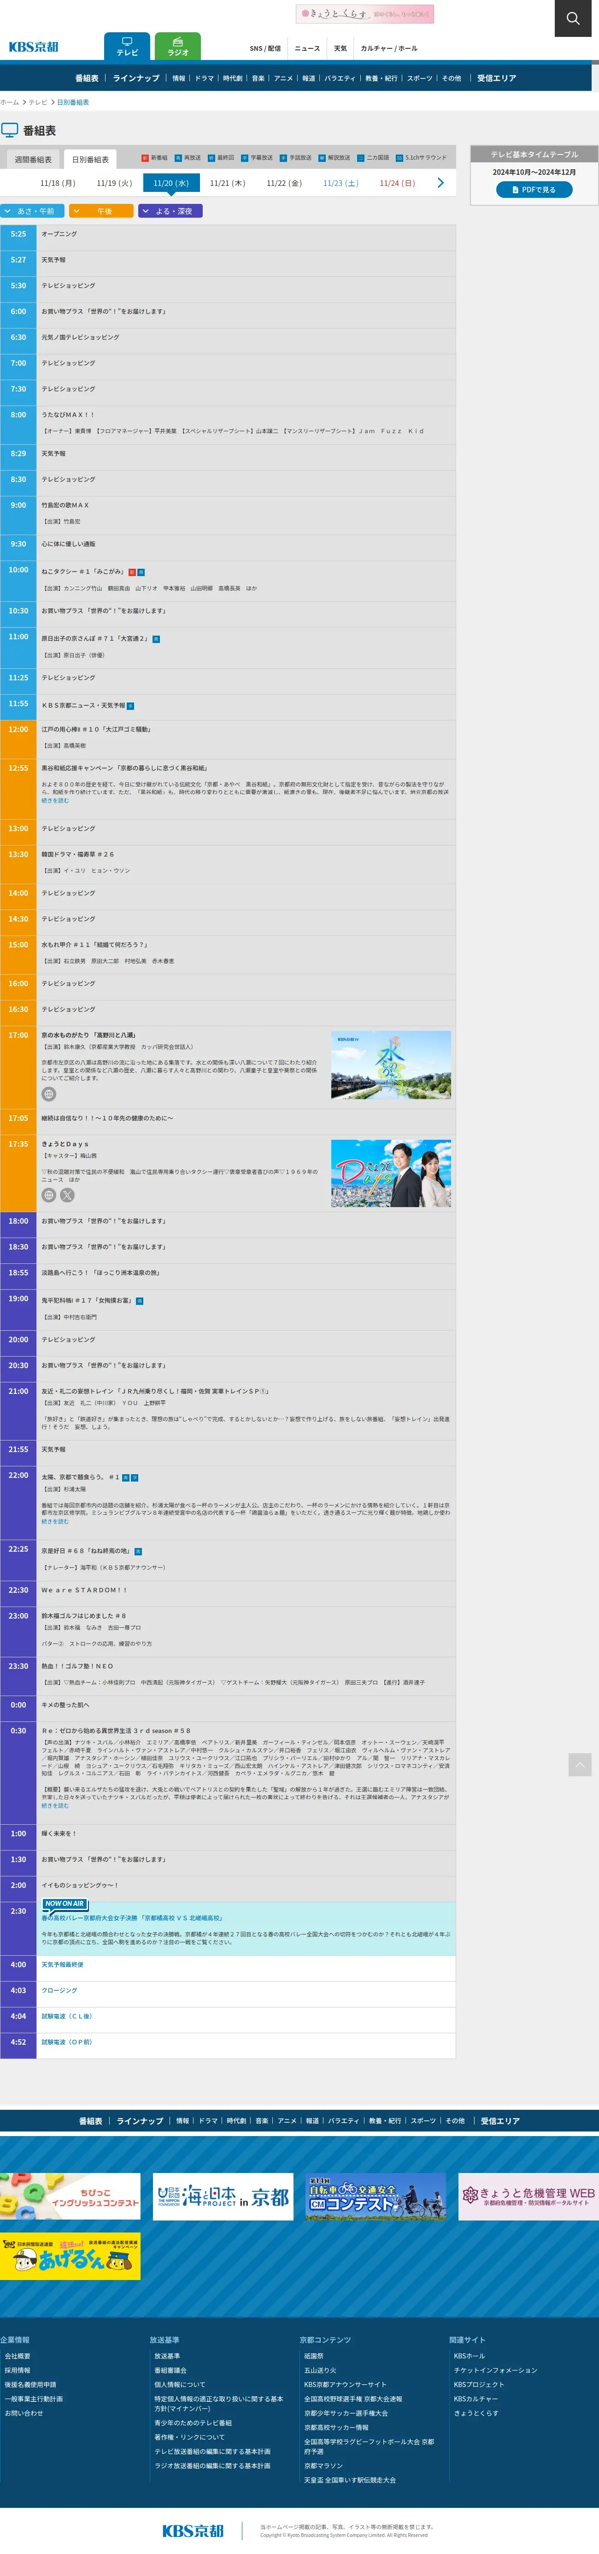599x2554 pixels.
Task: Click the scroll-to-top arrow button
Action: pos(580,1764)
